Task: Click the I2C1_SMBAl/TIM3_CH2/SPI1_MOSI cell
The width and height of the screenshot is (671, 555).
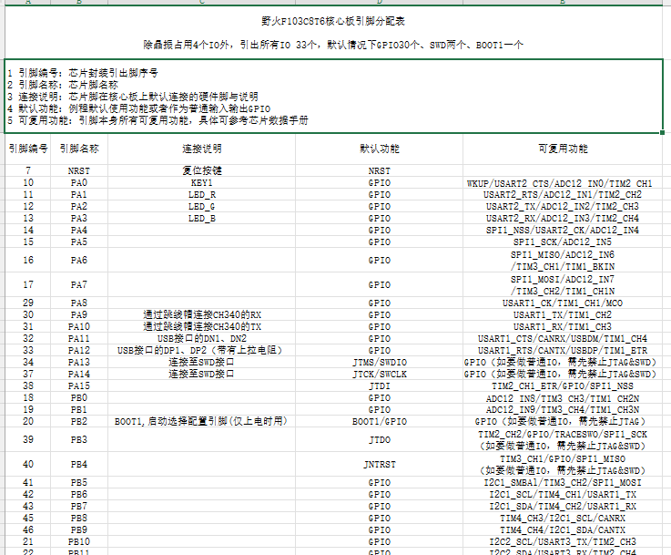Action: 563,483
